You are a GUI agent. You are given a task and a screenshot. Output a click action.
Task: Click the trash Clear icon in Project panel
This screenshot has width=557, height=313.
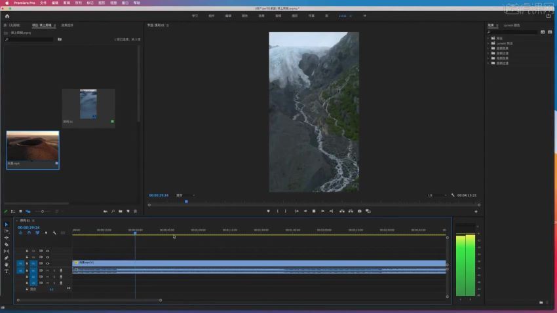coord(136,212)
